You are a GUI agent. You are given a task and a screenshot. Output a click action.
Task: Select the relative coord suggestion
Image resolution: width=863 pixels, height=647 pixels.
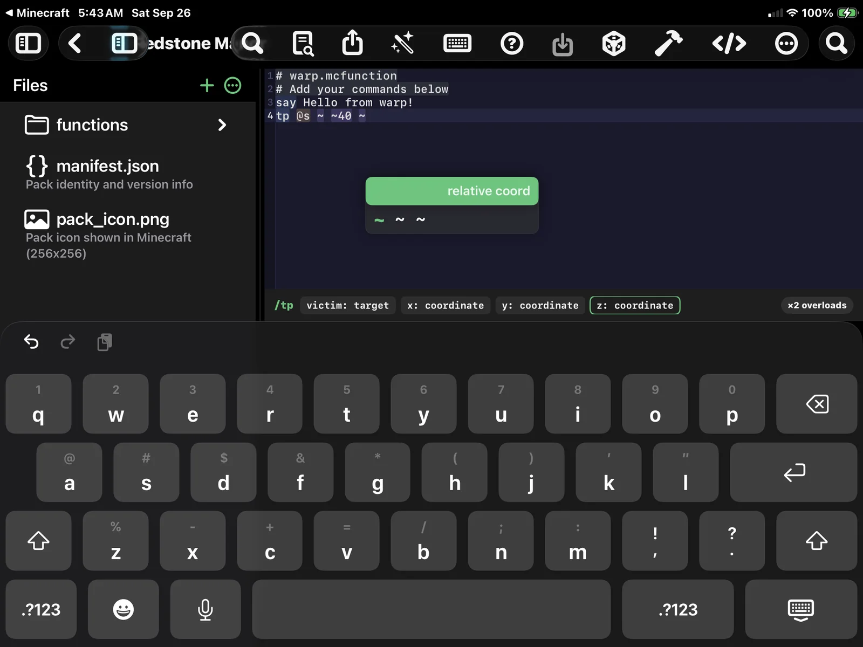[x=452, y=191]
